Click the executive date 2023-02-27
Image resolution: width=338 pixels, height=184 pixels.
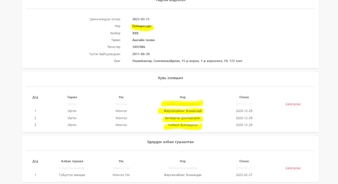[x=244, y=175]
